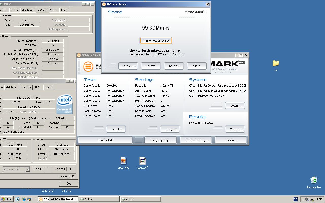Click the Resolution 1024 x 768 setting
325x203 pixels.
click(155, 86)
